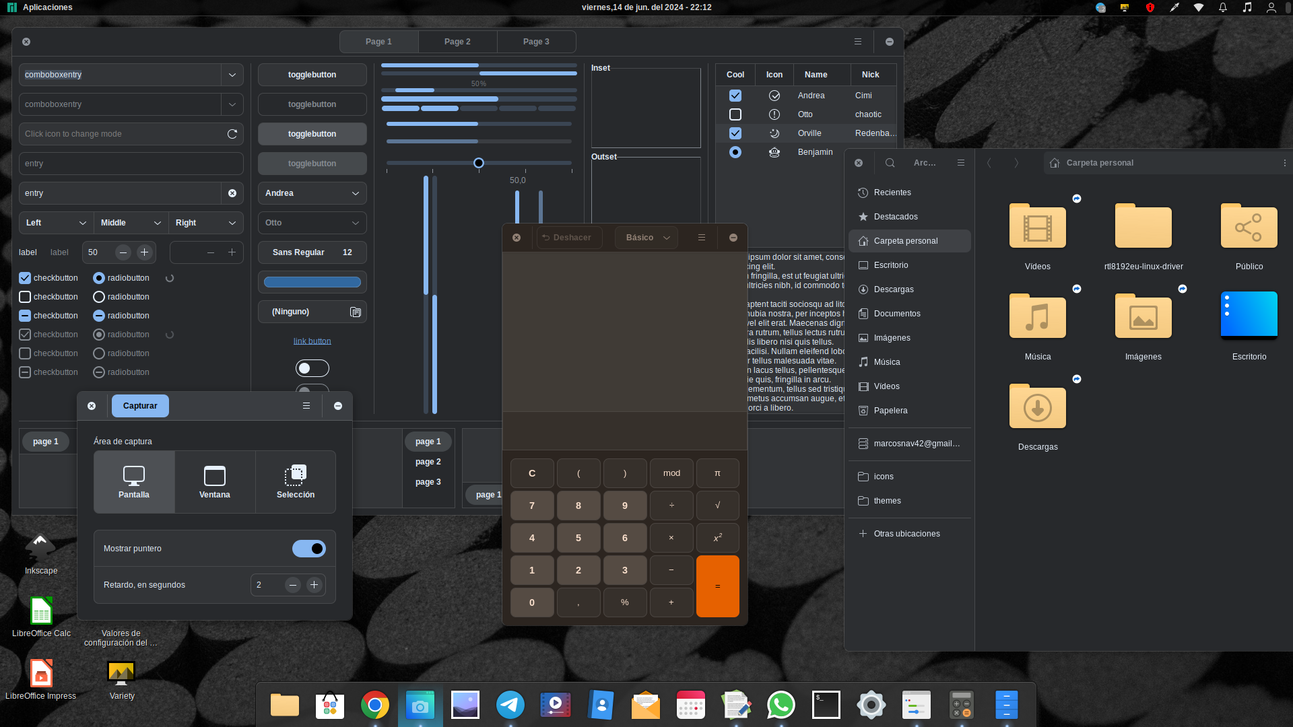Decrease spin button value 50

click(x=123, y=252)
